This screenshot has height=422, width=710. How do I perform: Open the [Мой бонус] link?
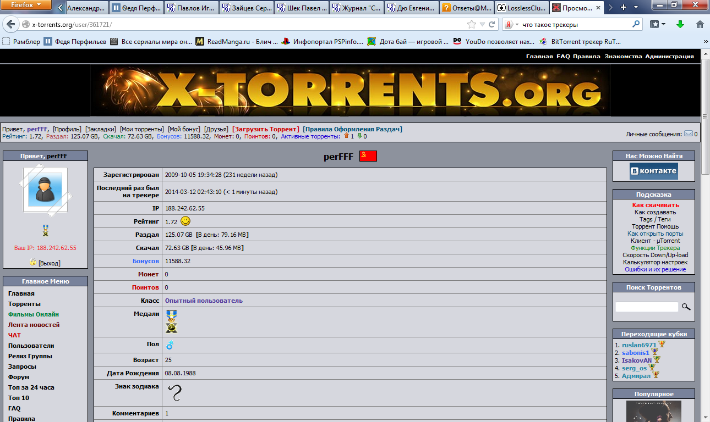[x=184, y=129]
